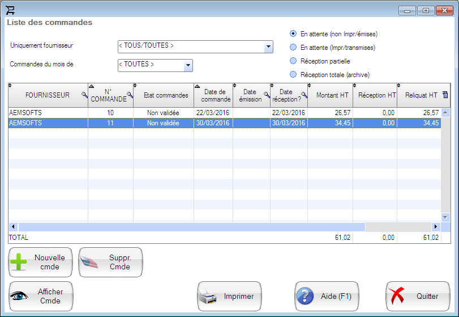Click the search icon in Date émission header
The height and width of the screenshot is (317, 459).
tap(266, 95)
